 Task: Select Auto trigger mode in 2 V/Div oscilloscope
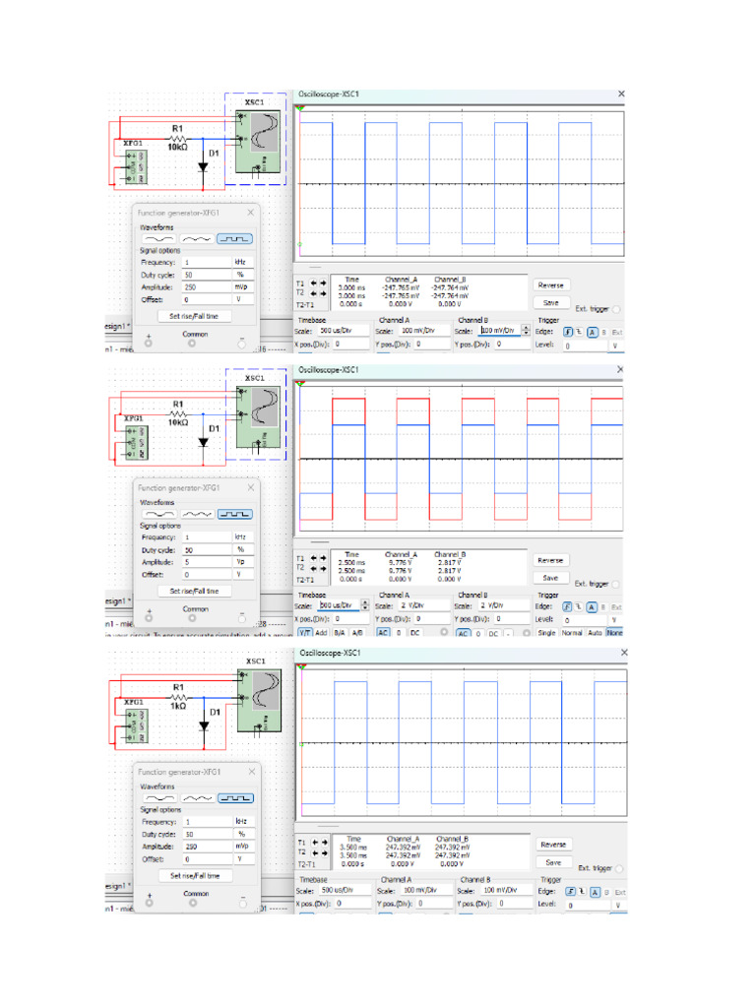[x=595, y=633]
